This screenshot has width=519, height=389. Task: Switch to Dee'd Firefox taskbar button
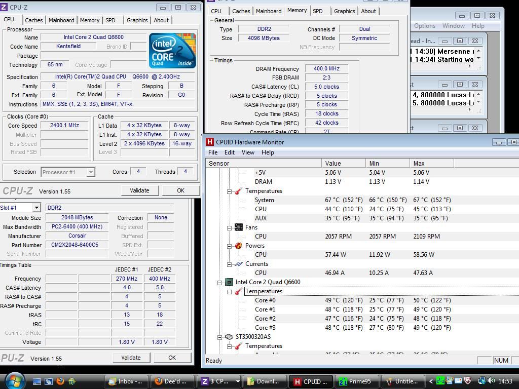172,381
